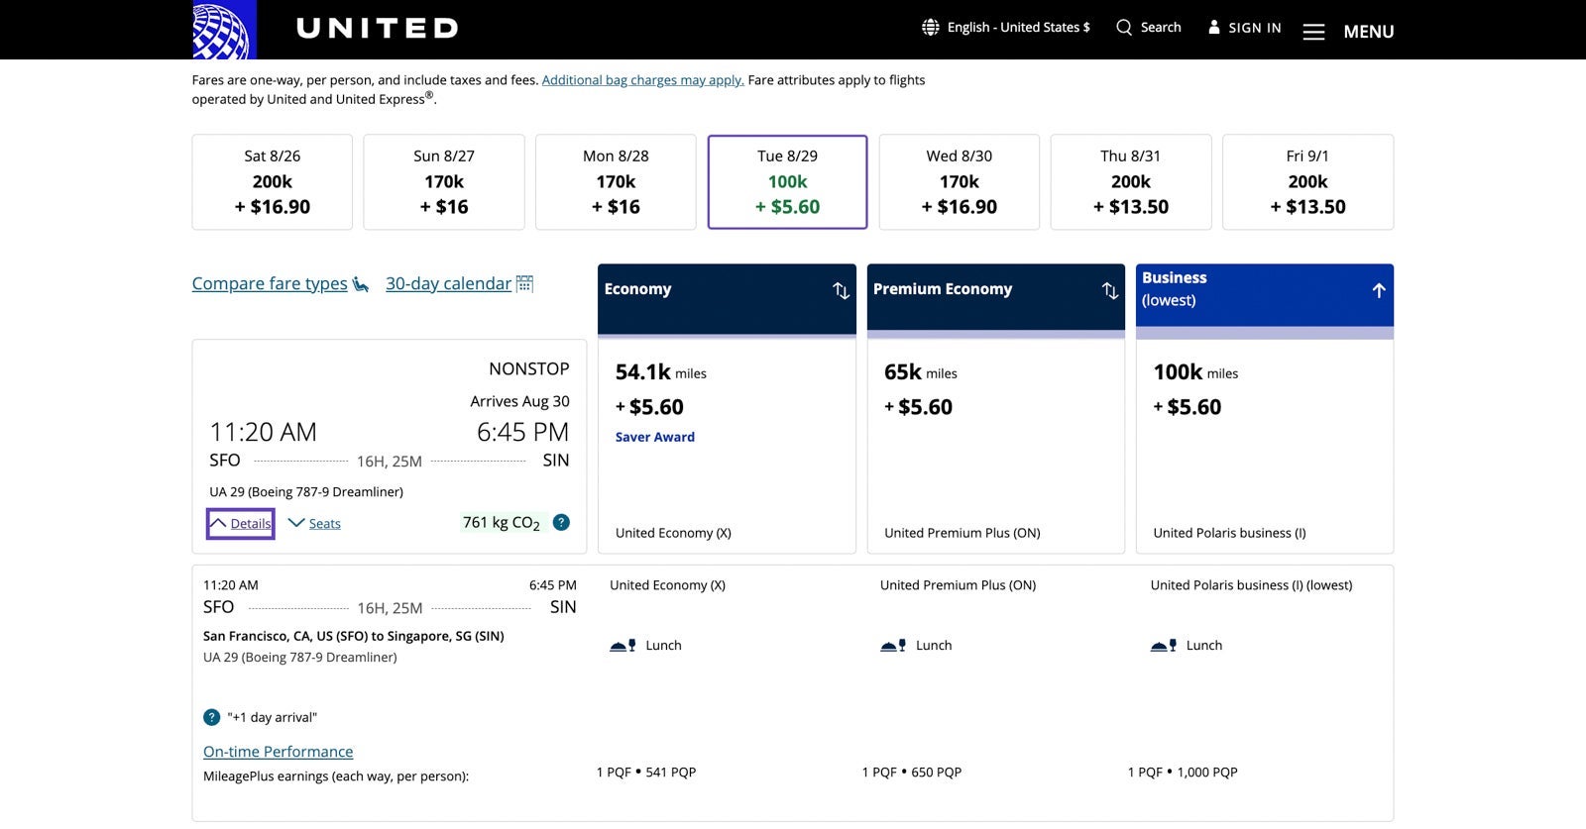Open English - United States $ selector
The height and width of the screenshot is (829, 1586).
point(1018,28)
